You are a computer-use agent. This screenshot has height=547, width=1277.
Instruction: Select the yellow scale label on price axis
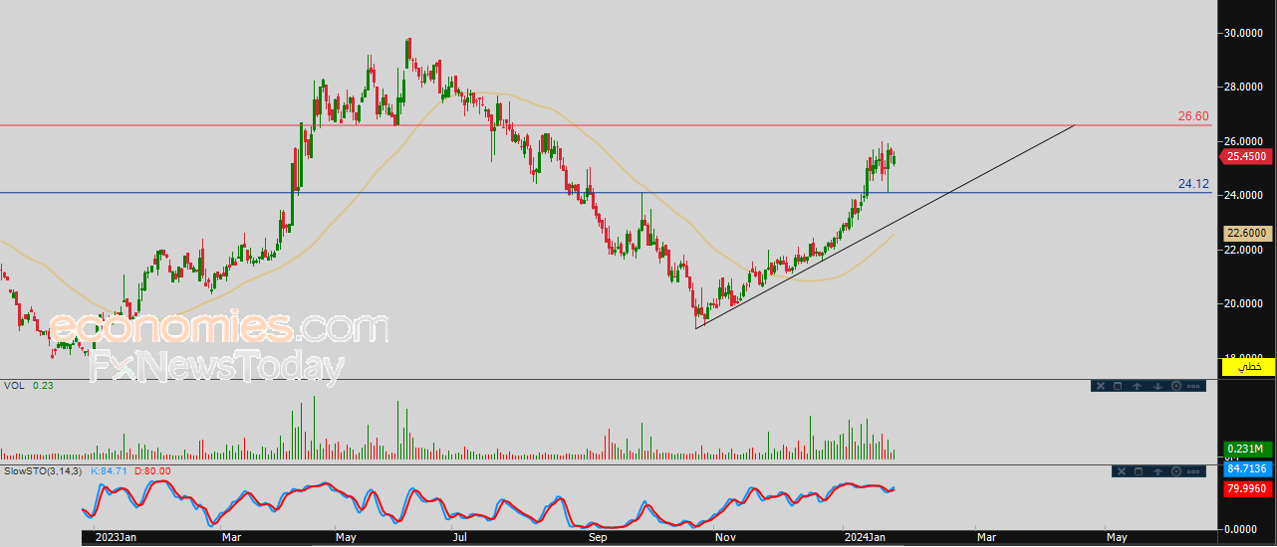tap(1248, 368)
